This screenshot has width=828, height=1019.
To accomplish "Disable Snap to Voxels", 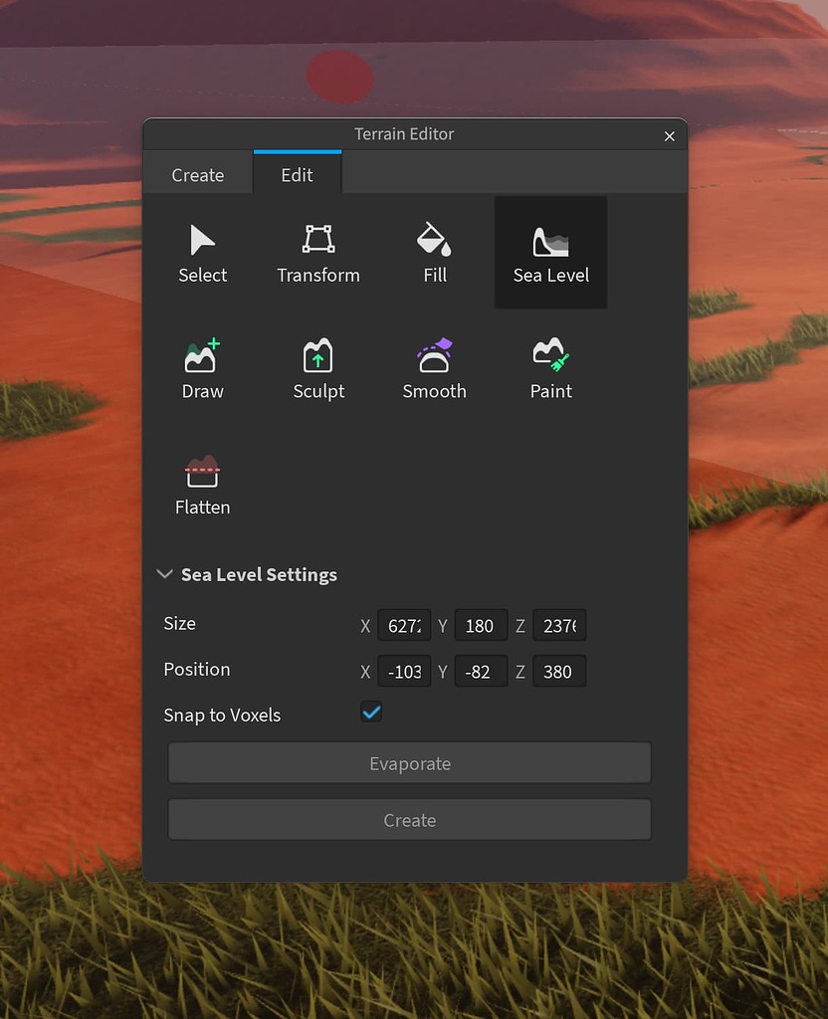I will click(371, 713).
